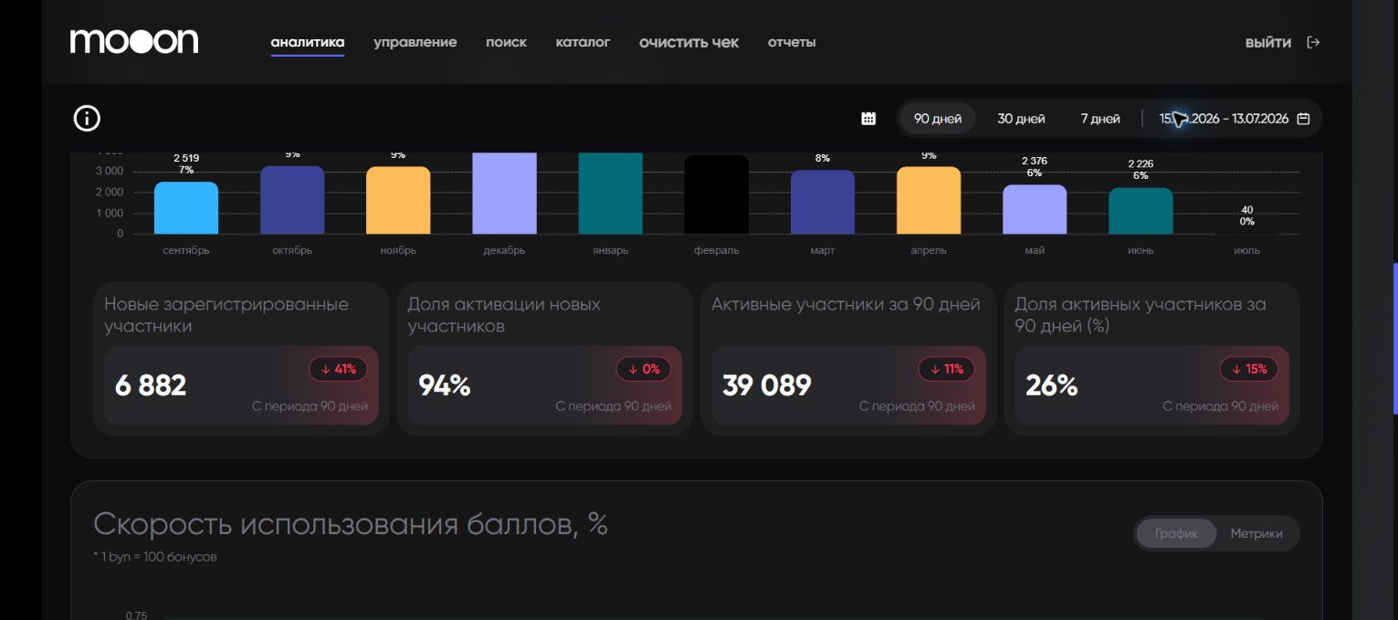Viewport: 1398px width, 620px height.
Task: Click the logout arrow icon
Action: coord(1314,42)
